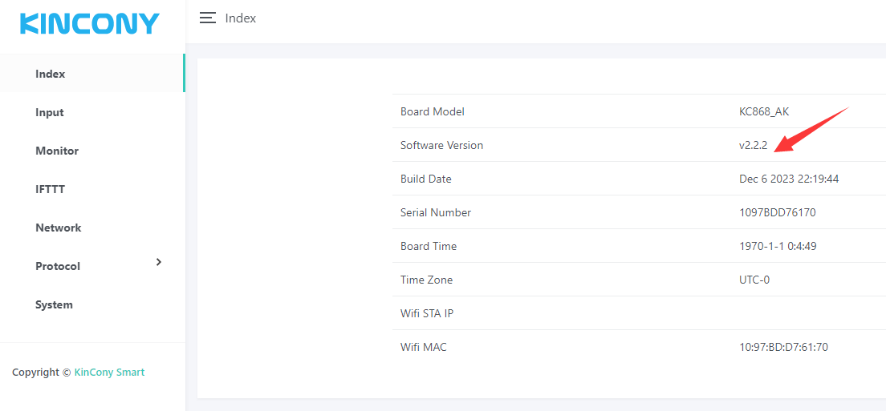This screenshot has height=411, width=886.
Task: Click the hamburger menu collapse icon
Action: [x=208, y=18]
